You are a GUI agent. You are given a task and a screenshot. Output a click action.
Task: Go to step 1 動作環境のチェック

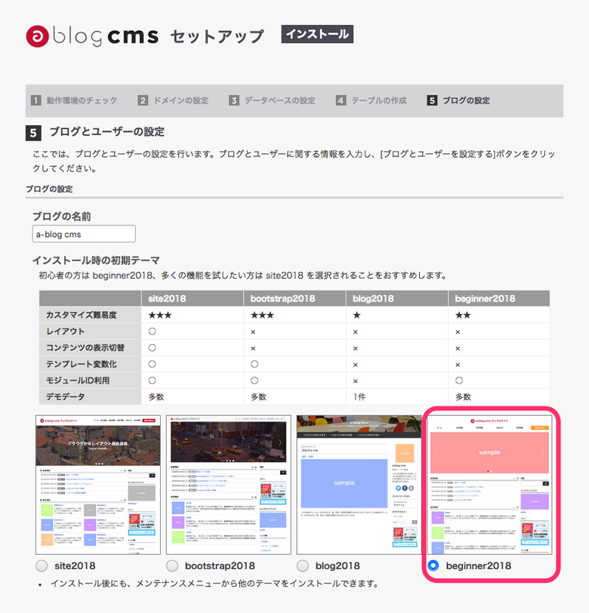coord(74,100)
